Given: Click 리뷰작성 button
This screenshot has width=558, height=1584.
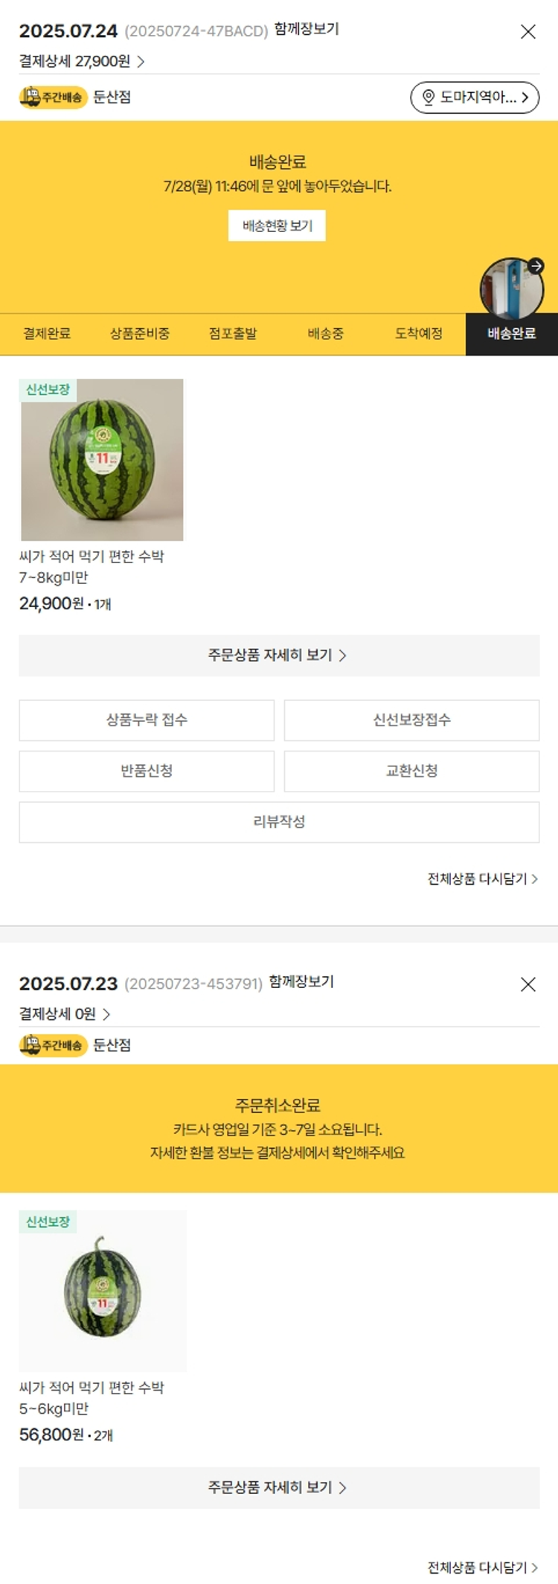Looking at the screenshot, I should (279, 822).
